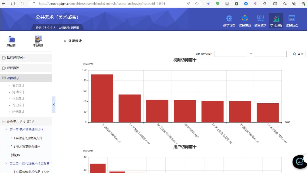The image size is (307, 173).
Task: Open lesson 1.1课程简介及考评方式
Action: [x=27, y=138]
